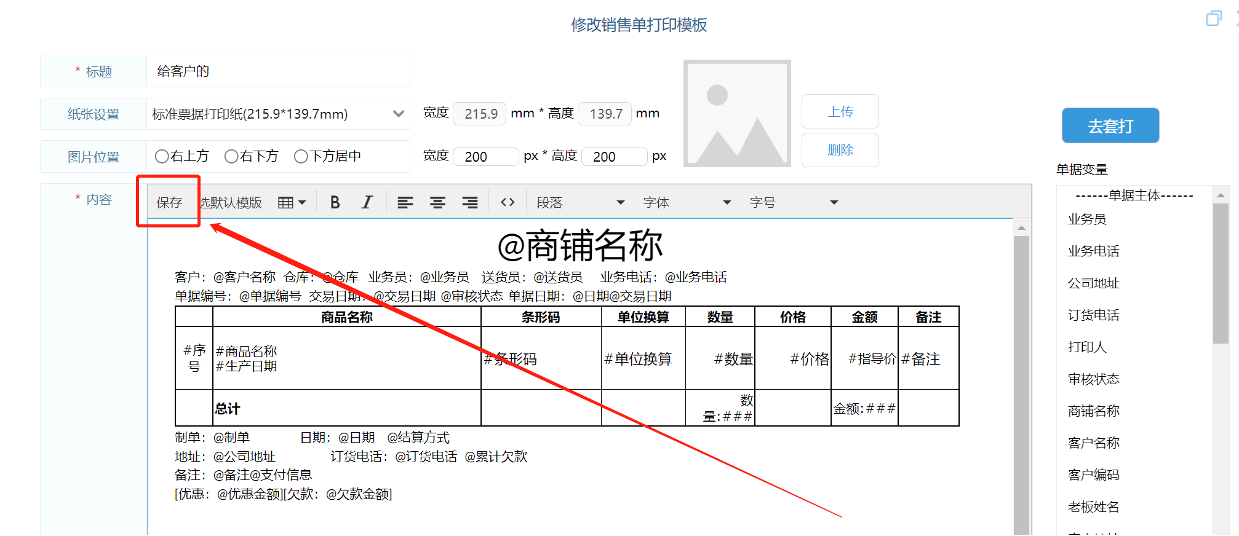
Task: Click the 去套打 blue button
Action: click(1110, 125)
